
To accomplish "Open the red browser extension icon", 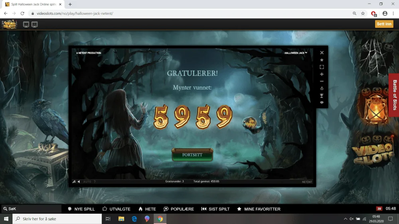I will tap(373, 14).
